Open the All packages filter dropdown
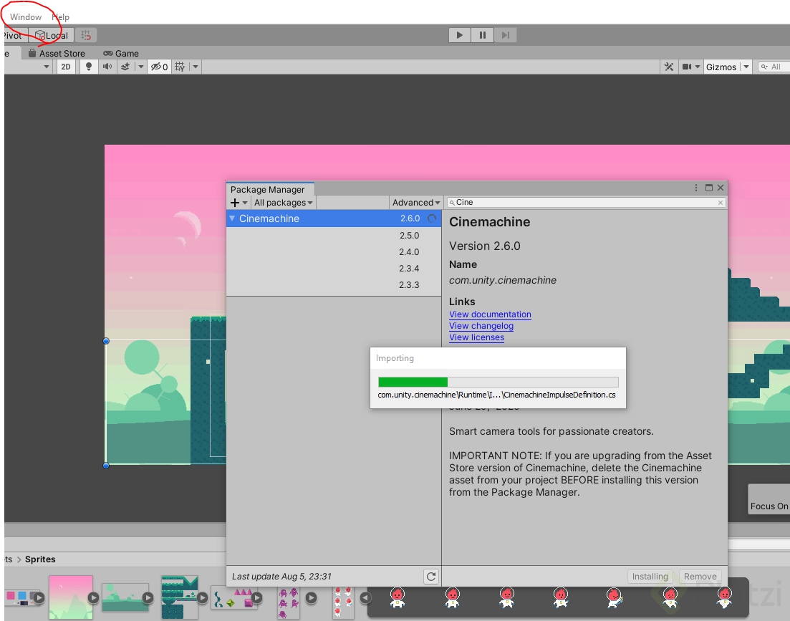This screenshot has height=621, width=790. pos(283,203)
